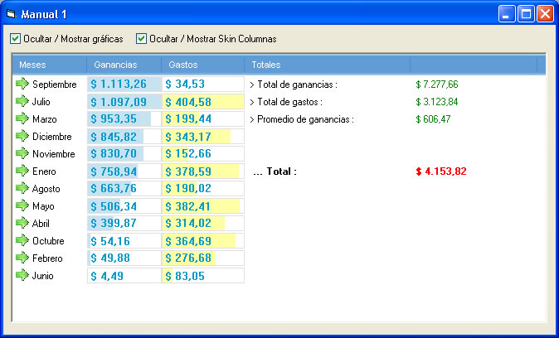Expand the Promedio de ganancias row
Screen dimensions: 559x338
pyautogui.click(x=252, y=119)
